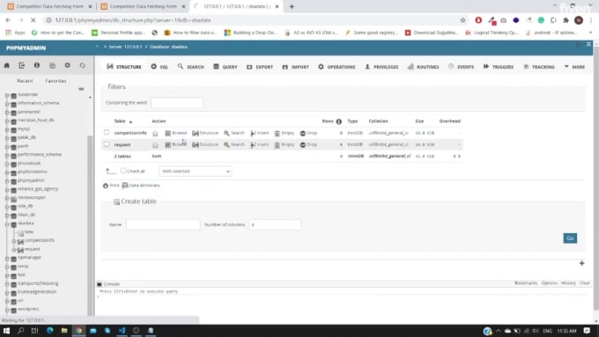Image resolution: width=599 pixels, height=337 pixels.
Task: Open the Query tab
Action: (226, 67)
